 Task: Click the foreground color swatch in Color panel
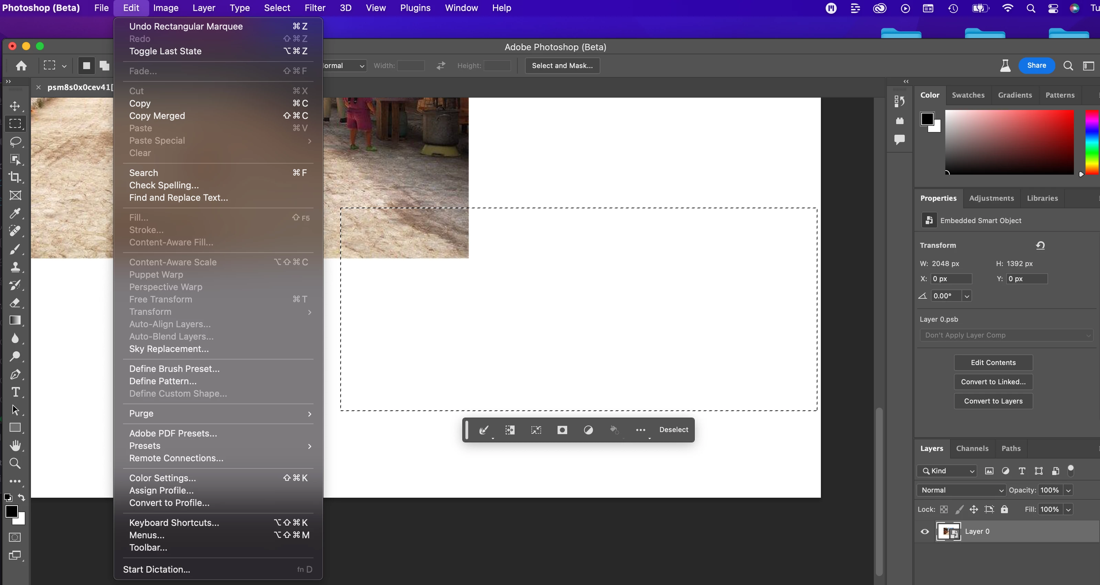(x=927, y=118)
